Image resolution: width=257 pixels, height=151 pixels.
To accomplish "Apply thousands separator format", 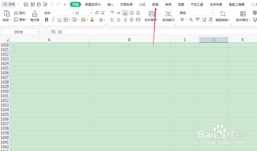I will point(198,20).
